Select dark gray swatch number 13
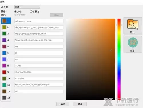The width and height of the screenshot is (143, 108). [4, 98]
